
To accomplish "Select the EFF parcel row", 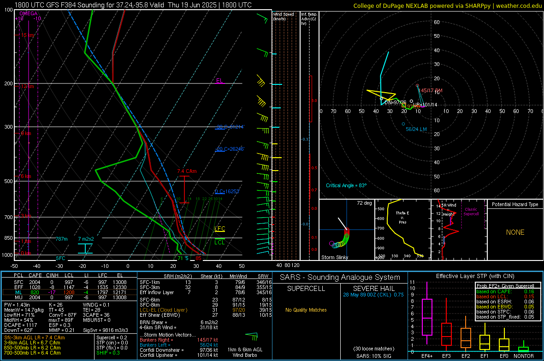I will click(70, 287).
